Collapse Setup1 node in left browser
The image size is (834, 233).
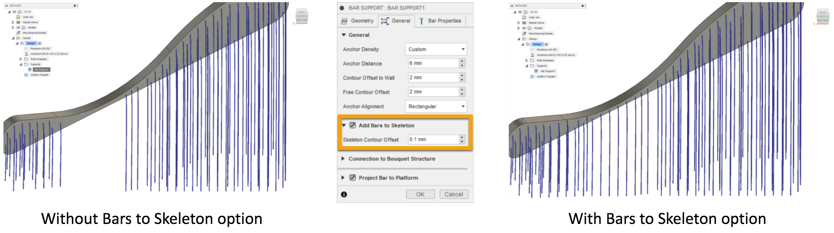coord(17,43)
